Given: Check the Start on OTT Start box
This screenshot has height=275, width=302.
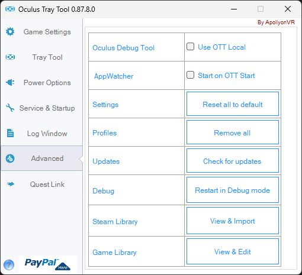Looking at the screenshot, I should [190, 75].
